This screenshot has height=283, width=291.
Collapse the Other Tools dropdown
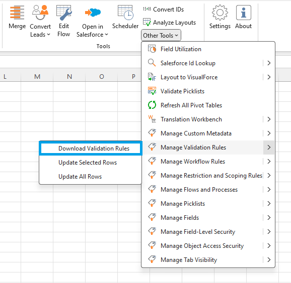[x=161, y=35]
